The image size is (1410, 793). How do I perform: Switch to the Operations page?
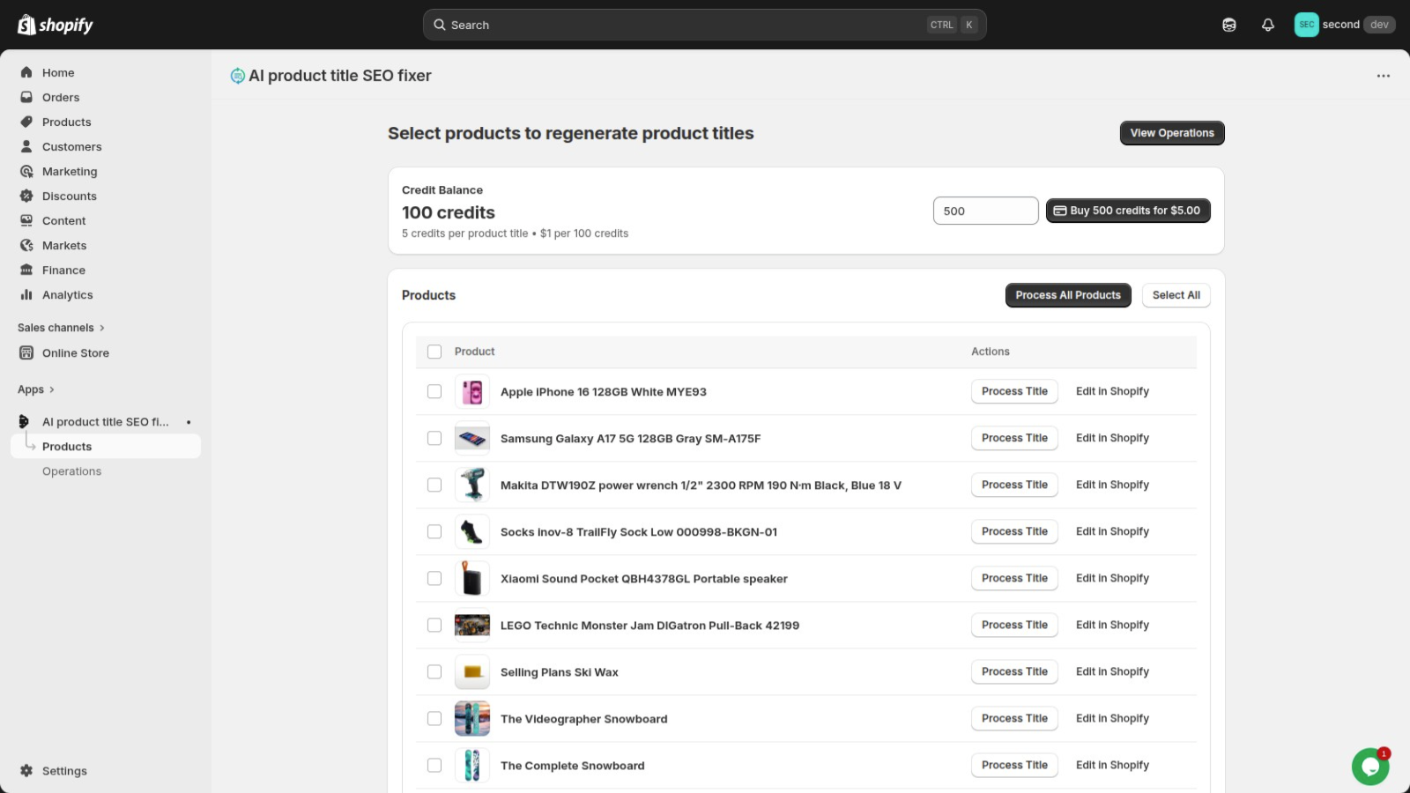[71, 471]
